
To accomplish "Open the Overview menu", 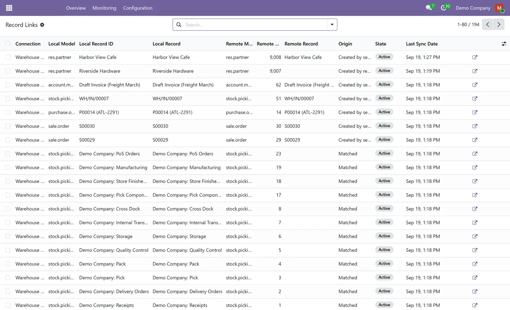I will [76, 8].
